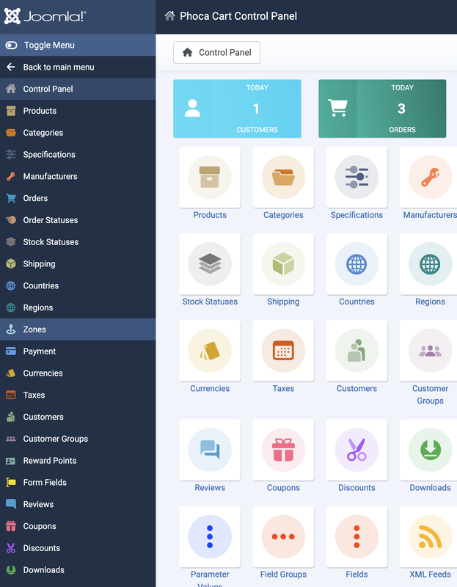Click the Products link under its tile
Viewport: 457px width, 587px height.
point(210,215)
